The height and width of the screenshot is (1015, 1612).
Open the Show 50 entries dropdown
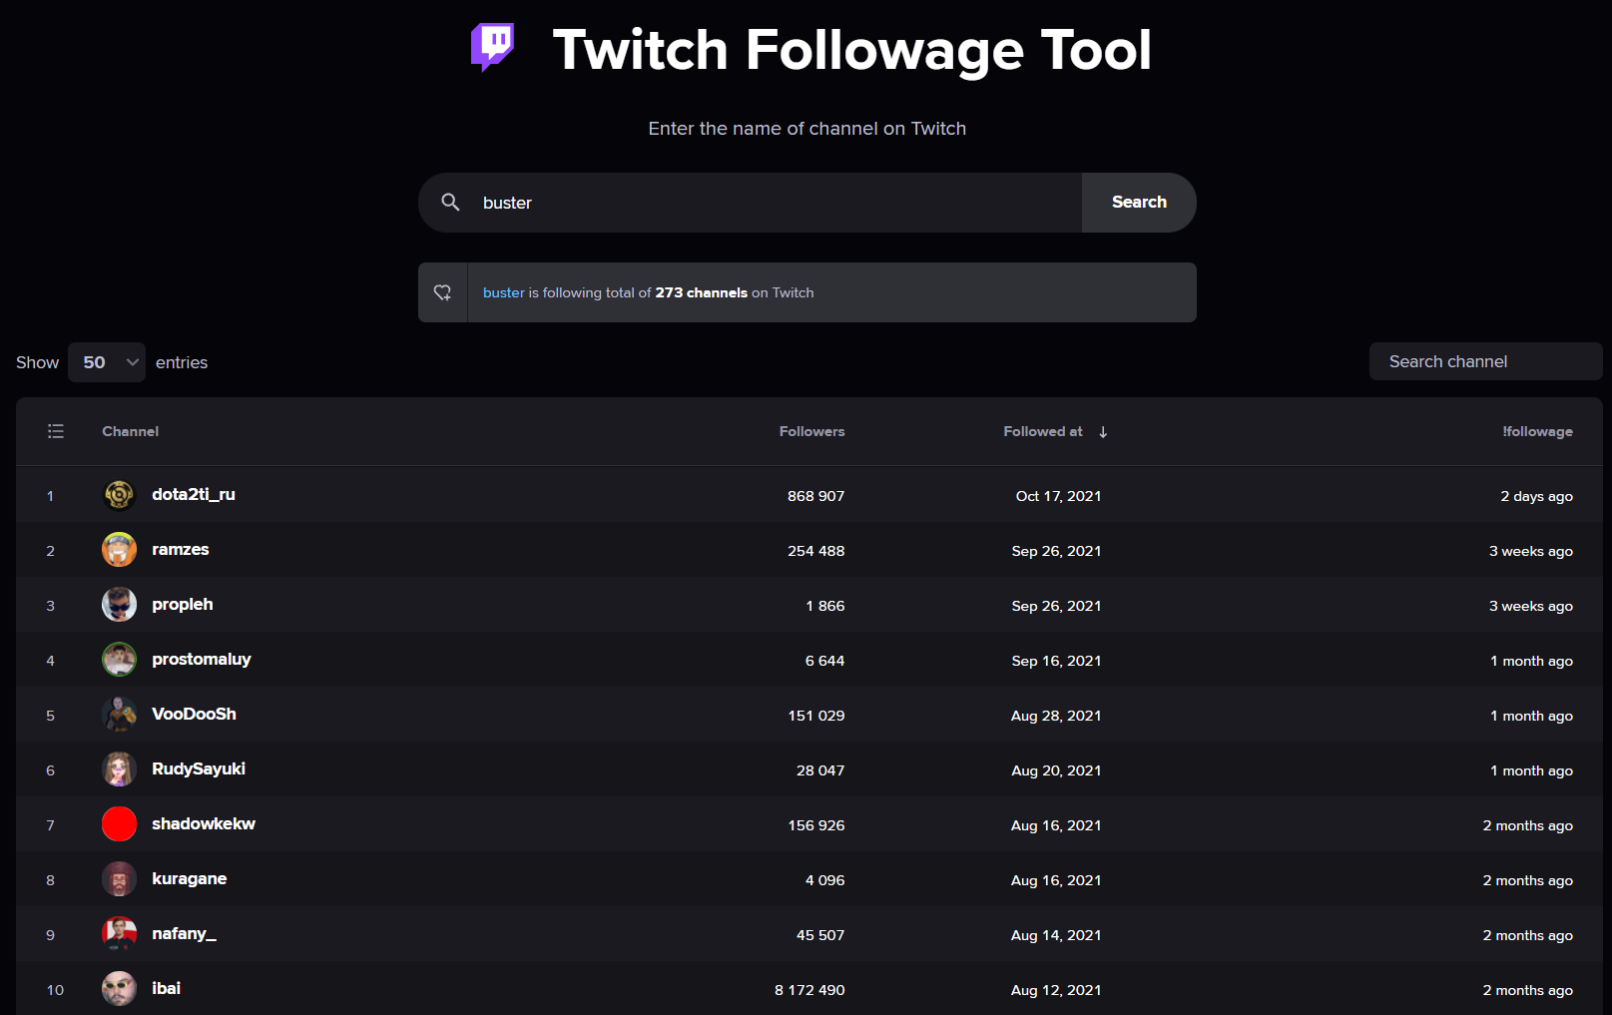point(107,362)
